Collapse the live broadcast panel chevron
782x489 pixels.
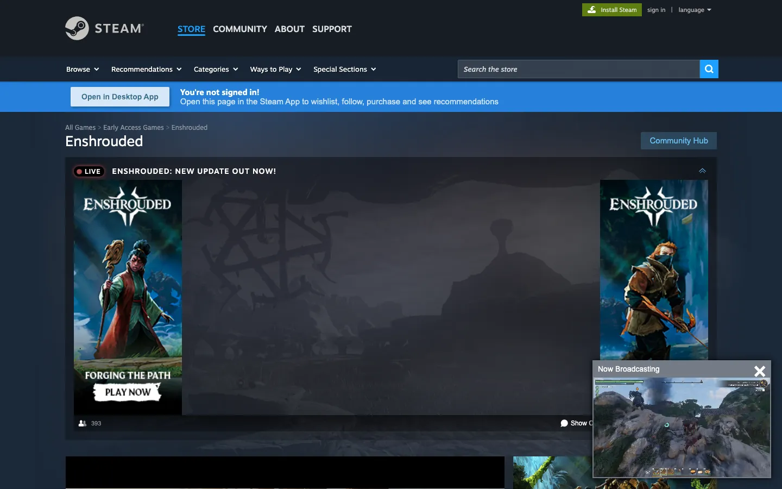(x=702, y=171)
